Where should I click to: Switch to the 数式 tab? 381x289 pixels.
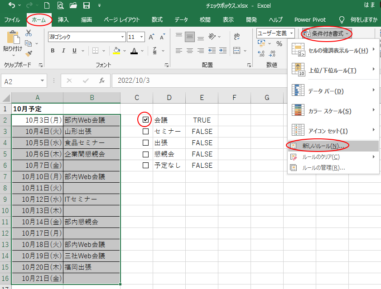157,19
